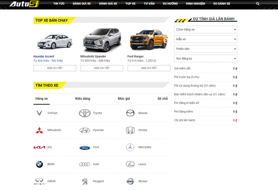Click the 'Phí trước bạ (0.0%):' label
This screenshot has height=190, width=278.
[x=187, y=77]
